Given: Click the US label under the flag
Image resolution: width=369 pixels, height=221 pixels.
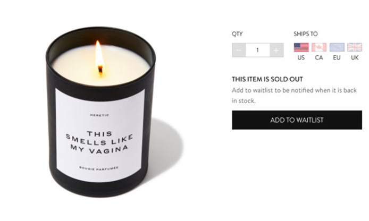Looking at the screenshot, I should point(301,57).
